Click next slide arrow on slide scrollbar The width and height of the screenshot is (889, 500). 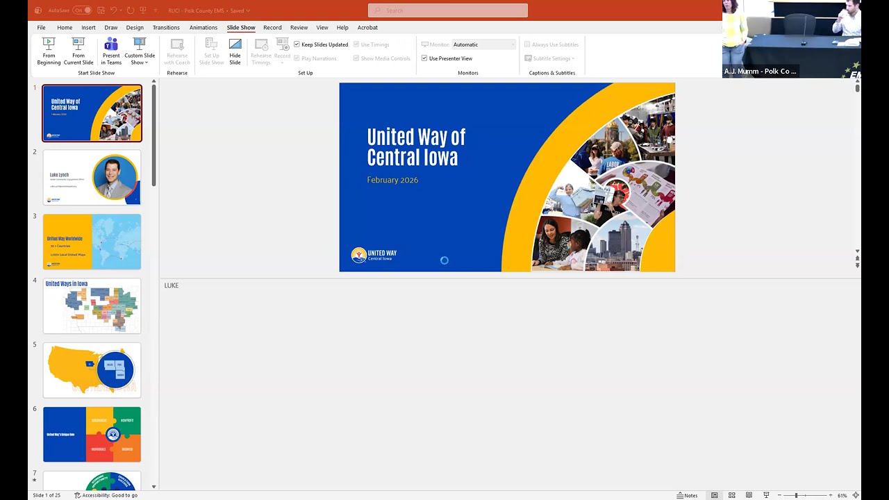pos(857,266)
